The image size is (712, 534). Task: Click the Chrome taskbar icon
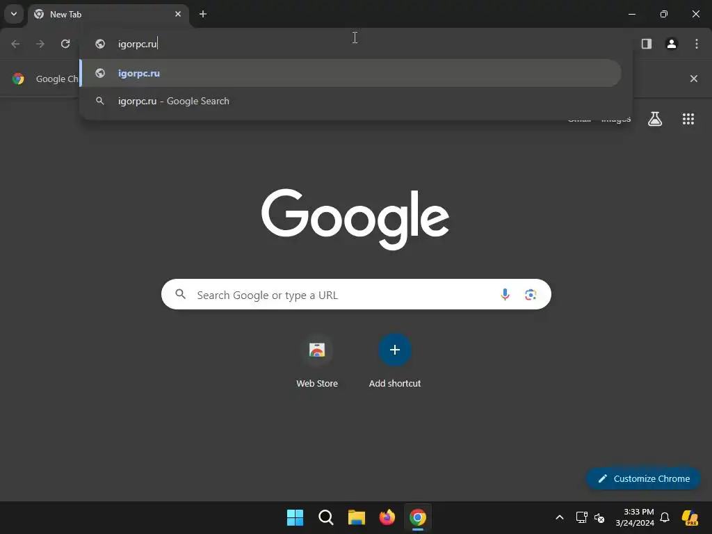(418, 517)
